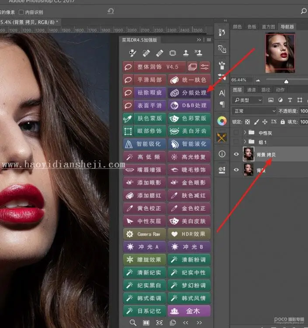Screen dimensions: 308x328
Task: Click the 不透明度 opacity value field
Action: pos(304,111)
